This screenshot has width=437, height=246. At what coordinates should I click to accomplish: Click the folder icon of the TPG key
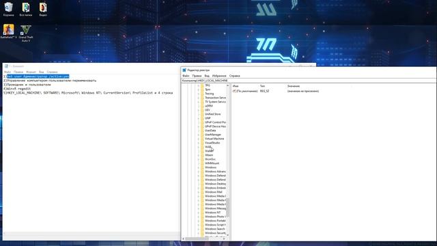202,85
